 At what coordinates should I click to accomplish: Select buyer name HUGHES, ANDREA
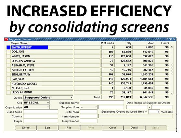[x=42, y=61]
